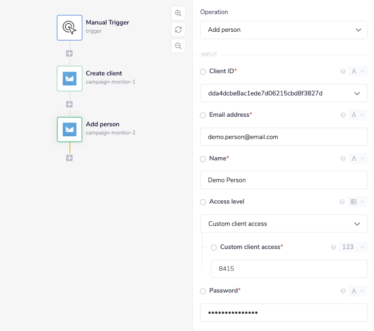This screenshot has height=331, width=374.
Task: Add step below Manual Trigger node
Action: point(70,53)
